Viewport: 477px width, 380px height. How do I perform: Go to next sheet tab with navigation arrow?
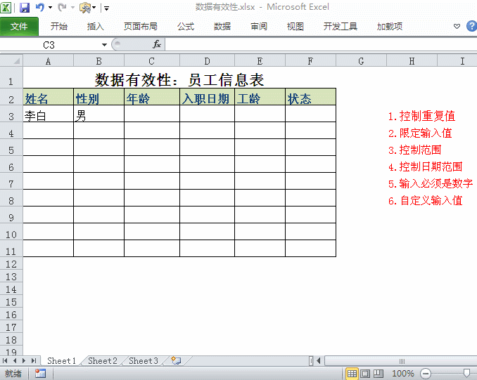24,361
